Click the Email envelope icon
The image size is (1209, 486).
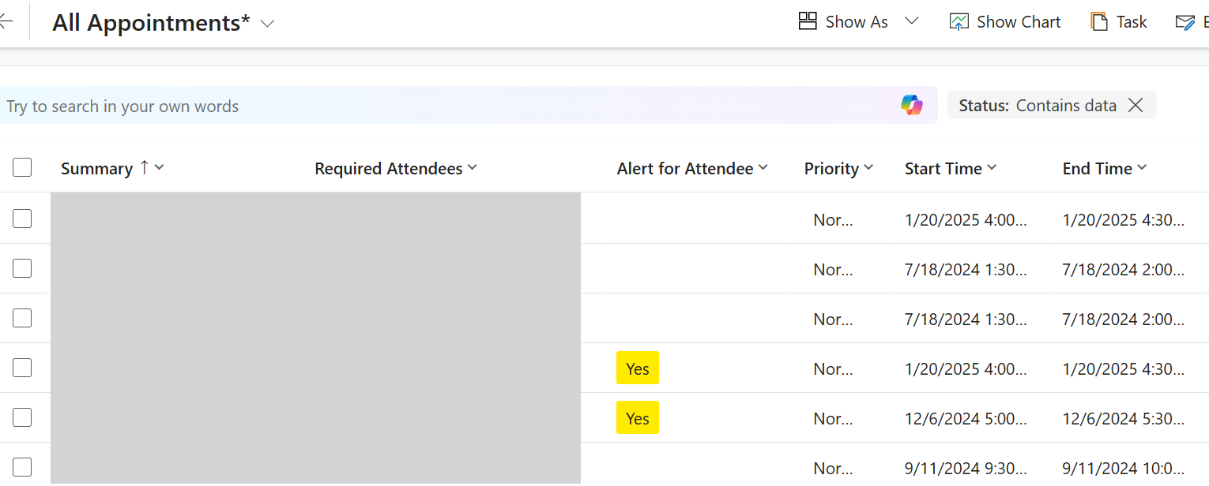tap(1185, 22)
